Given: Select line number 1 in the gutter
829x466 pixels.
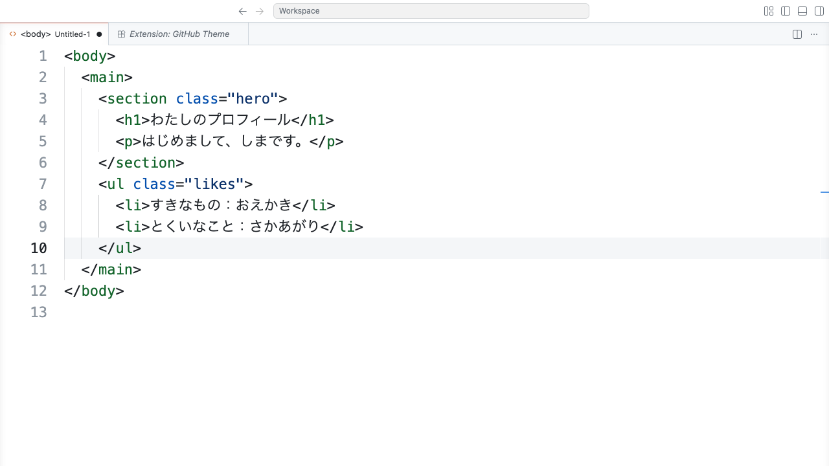Looking at the screenshot, I should coord(43,56).
